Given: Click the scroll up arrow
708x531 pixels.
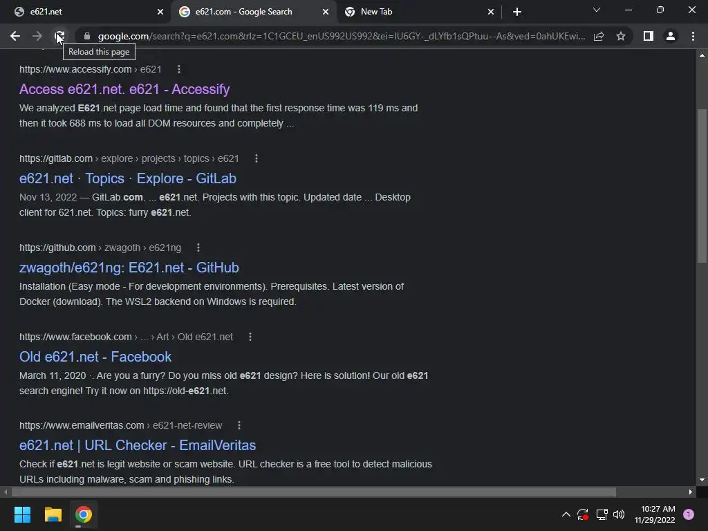Looking at the screenshot, I should pyautogui.click(x=702, y=55).
